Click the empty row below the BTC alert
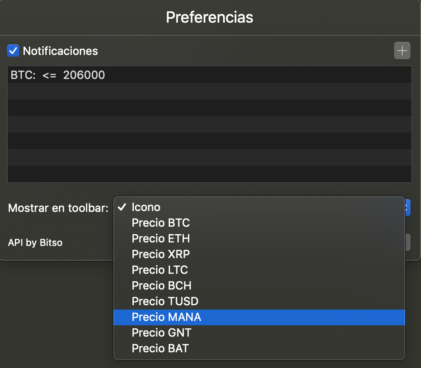421x368 pixels. point(210,91)
